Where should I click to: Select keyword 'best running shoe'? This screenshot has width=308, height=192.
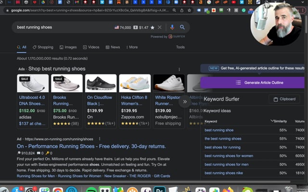click(219, 130)
